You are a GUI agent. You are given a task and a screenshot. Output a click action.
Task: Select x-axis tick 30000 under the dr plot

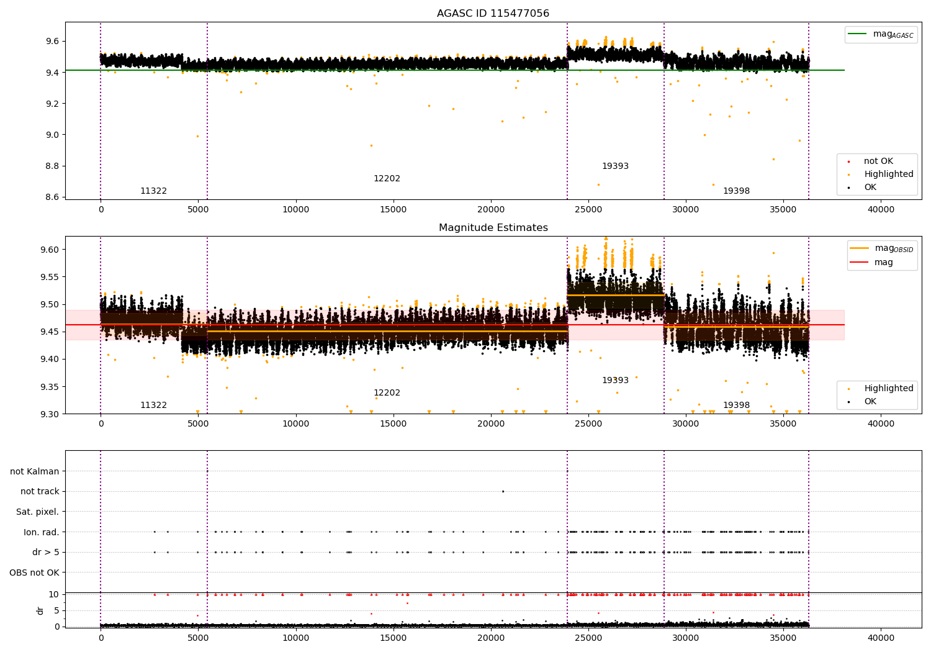tap(685, 638)
